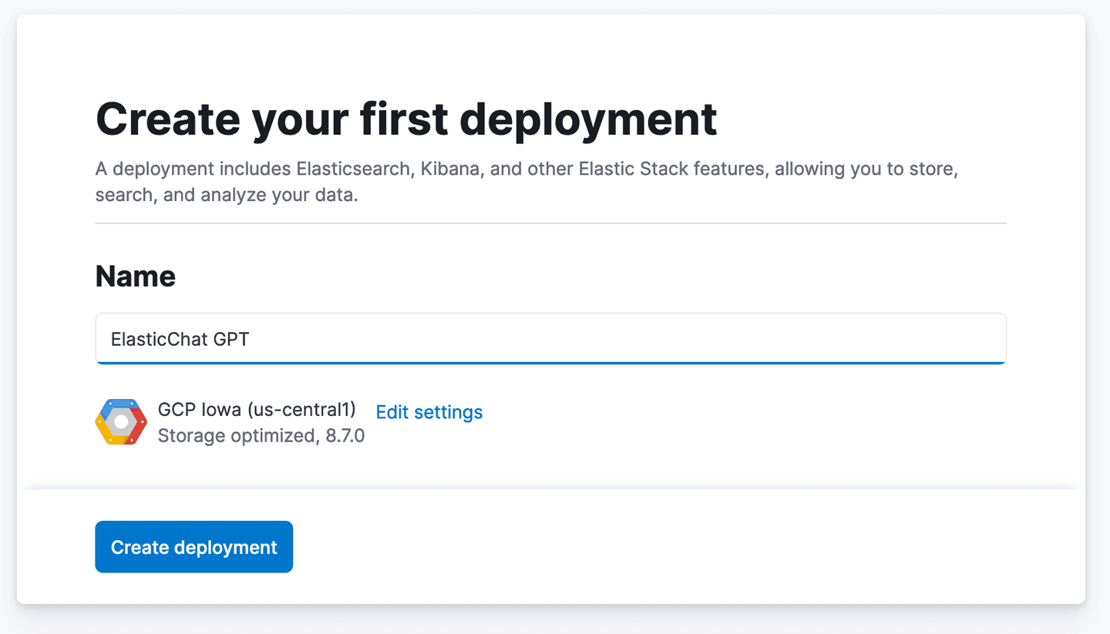Image resolution: width=1110 pixels, height=634 pixels.
Task: Click the deployment description paragraph
Action: 526,181
